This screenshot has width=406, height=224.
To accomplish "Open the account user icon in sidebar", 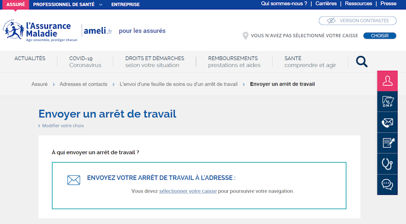I will click(387, 81).
